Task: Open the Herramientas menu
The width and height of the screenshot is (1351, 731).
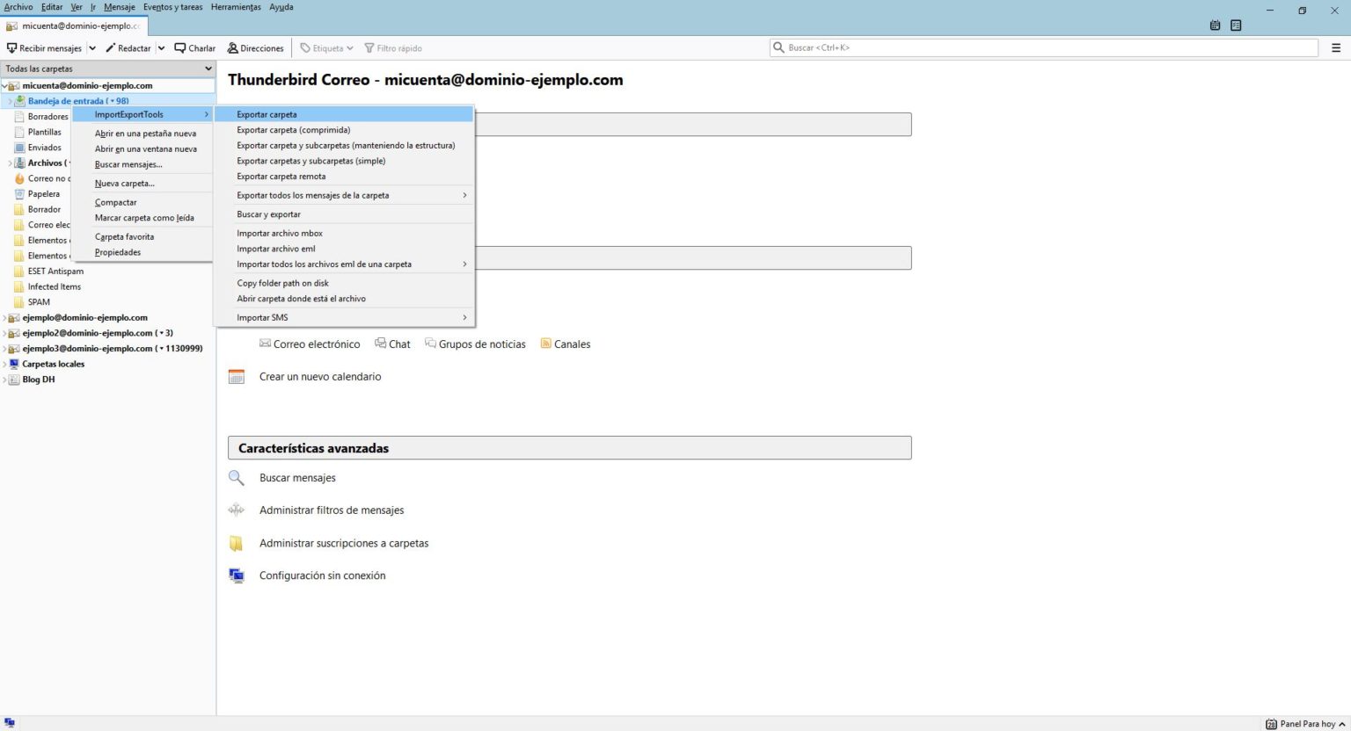Action: pos(236,7)
